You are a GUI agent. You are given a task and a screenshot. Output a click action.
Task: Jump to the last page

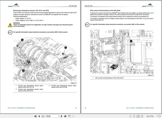pos(65,116)
